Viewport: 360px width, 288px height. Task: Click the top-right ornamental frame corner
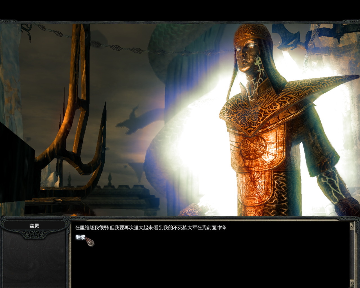(x=351, y=22)
